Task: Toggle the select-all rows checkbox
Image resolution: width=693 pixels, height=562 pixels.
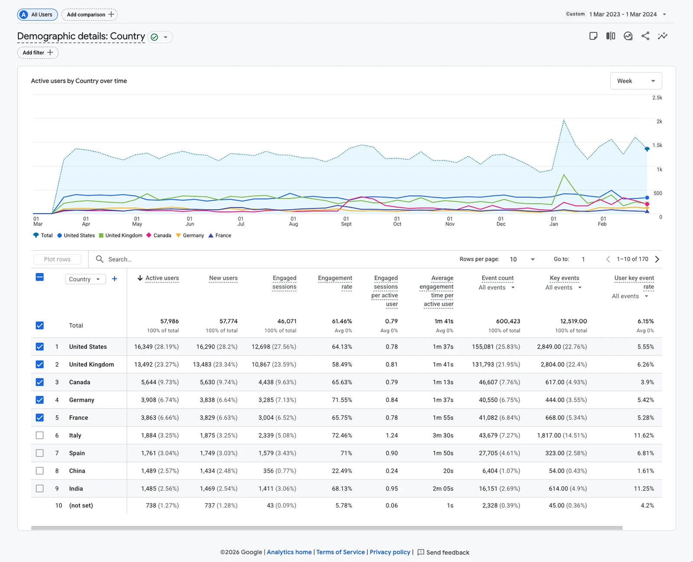Action: (39, 277)
